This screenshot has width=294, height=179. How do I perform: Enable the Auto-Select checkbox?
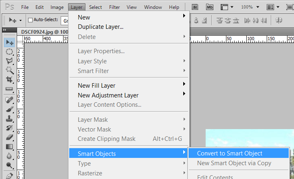[30, 20]
